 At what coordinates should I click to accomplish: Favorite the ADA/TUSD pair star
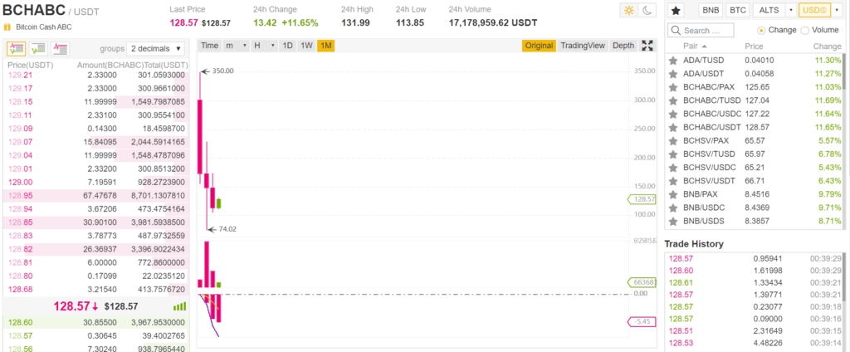tap(673, 61)
